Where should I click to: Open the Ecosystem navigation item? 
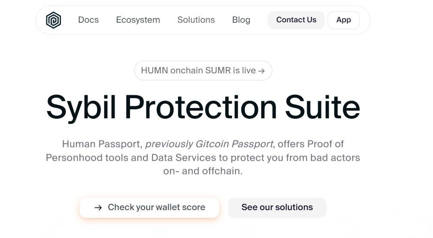[138, 20]
